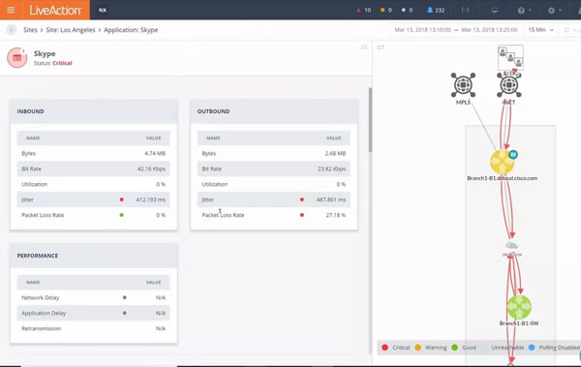The width and height of the screenshot is (581, 367).
Task: Click the LiveAction logo
Action: tap(55, 10)
